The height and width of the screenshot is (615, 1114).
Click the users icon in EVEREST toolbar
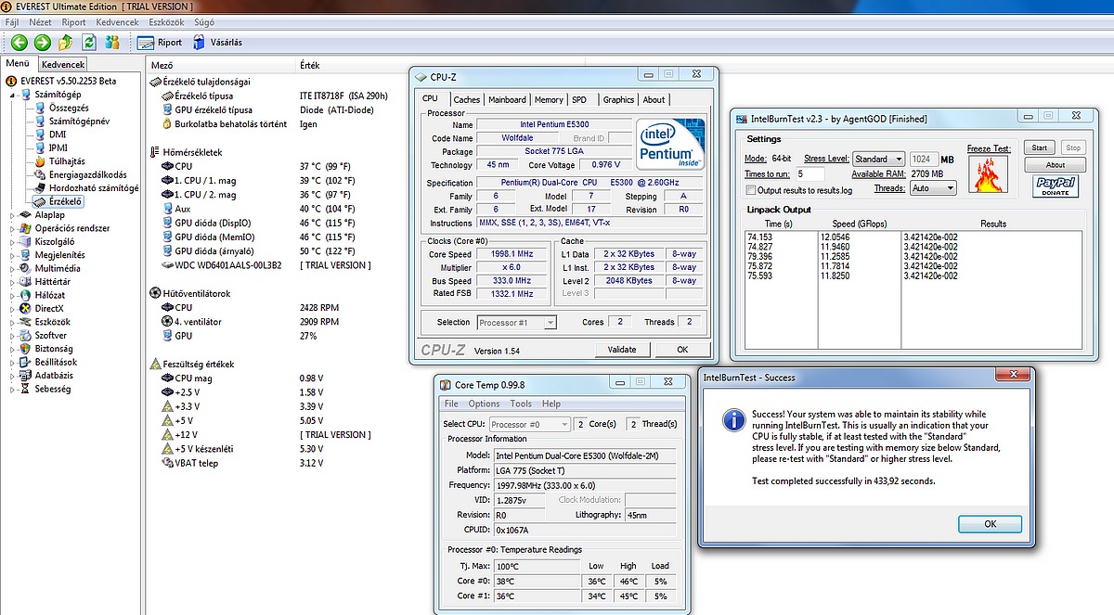pyautogui.click(x=112, y=42)
